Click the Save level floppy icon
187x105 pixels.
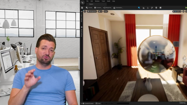[x=82, y=8]
